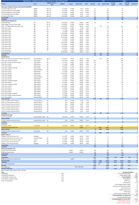Click '7.625% Cumulative Preferred Series G' row
139x205 pixels.
click(11, 120)
